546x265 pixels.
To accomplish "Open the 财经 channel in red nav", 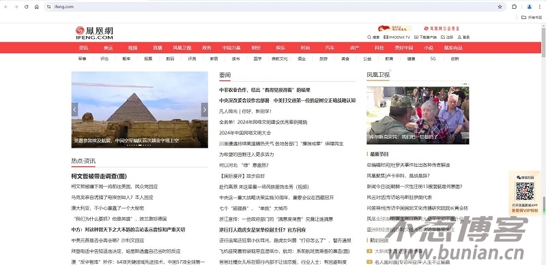I will click(256, 48).
